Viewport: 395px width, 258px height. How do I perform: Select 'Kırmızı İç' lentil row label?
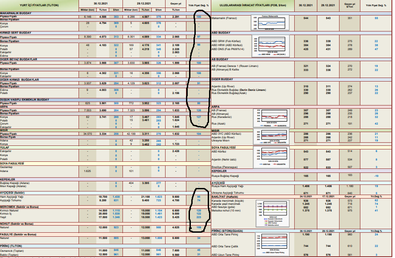click(6, 214)
